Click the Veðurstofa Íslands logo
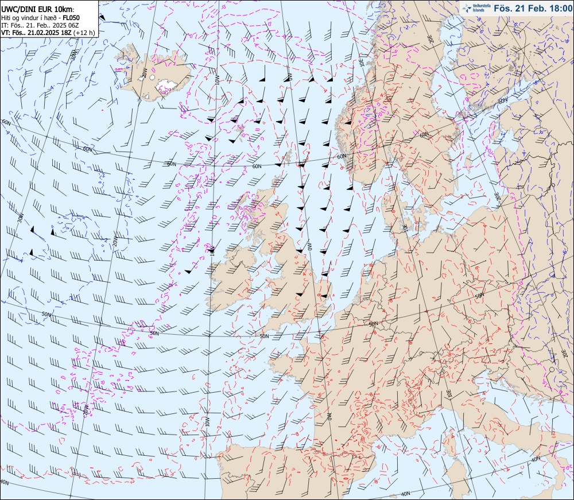 pyautogui.click(x=476, y=7)
